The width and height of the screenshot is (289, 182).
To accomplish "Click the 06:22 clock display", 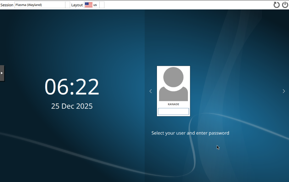I will click(72, 87).
